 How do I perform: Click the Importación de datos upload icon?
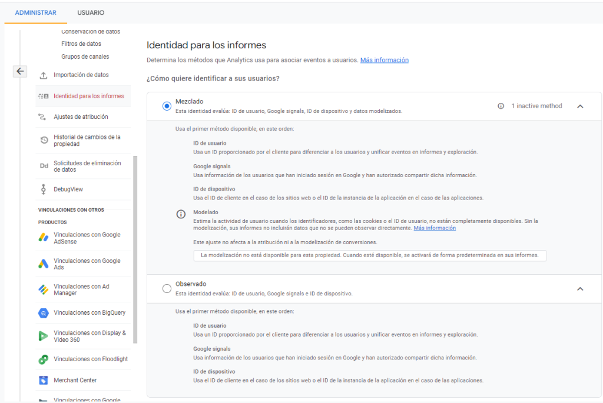43,75
